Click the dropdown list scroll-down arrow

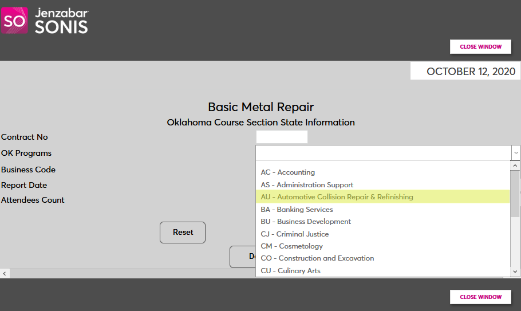click(515, 271)
